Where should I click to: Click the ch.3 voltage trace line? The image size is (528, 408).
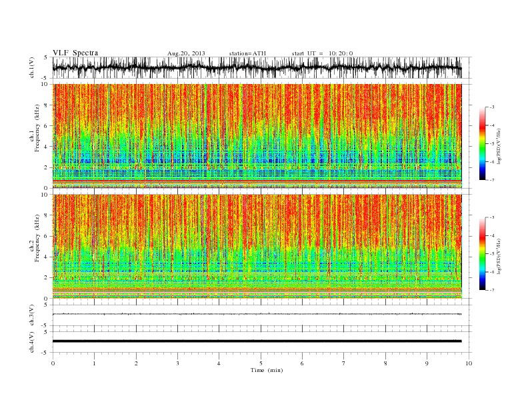257,314
